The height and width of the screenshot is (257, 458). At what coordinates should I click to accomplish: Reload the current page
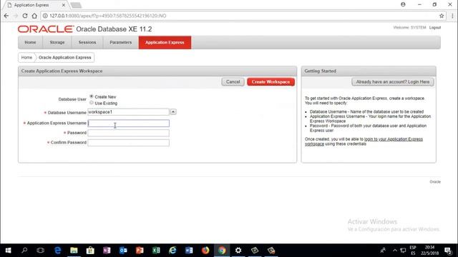pyautogui.click(x=25, y=16)
